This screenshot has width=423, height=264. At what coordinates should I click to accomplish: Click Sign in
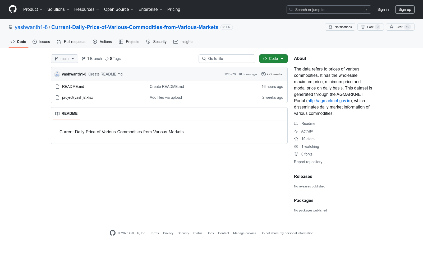pos(383,10)
